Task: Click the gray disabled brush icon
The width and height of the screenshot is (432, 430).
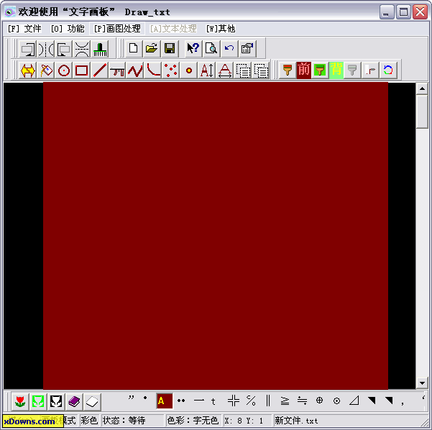Action: [352, 70]
